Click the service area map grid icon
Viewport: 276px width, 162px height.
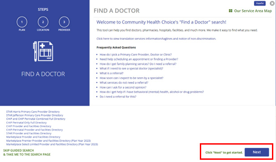pyautogui.click(x=230, y=11)
